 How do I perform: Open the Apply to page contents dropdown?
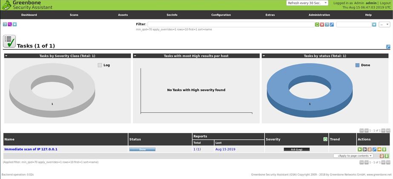(353, 156)
